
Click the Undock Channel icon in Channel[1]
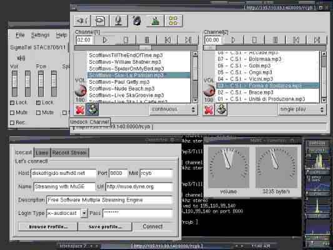pos(92,109)
